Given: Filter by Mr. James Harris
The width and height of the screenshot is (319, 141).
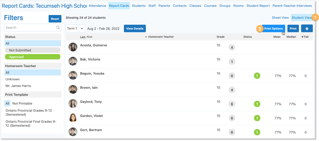Looking at the screenshot, I should point(18,86).
